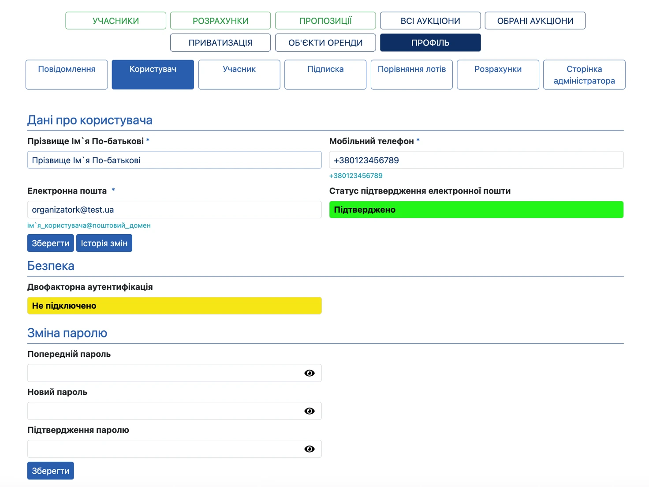This screenshot has width=649, height=487.
Task: Switch to the Повідомлення tab
Action: coord(67,75)
